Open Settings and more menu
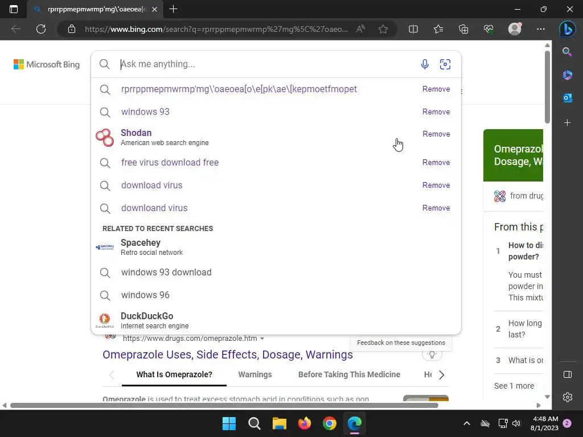 (x=541, y=29)
